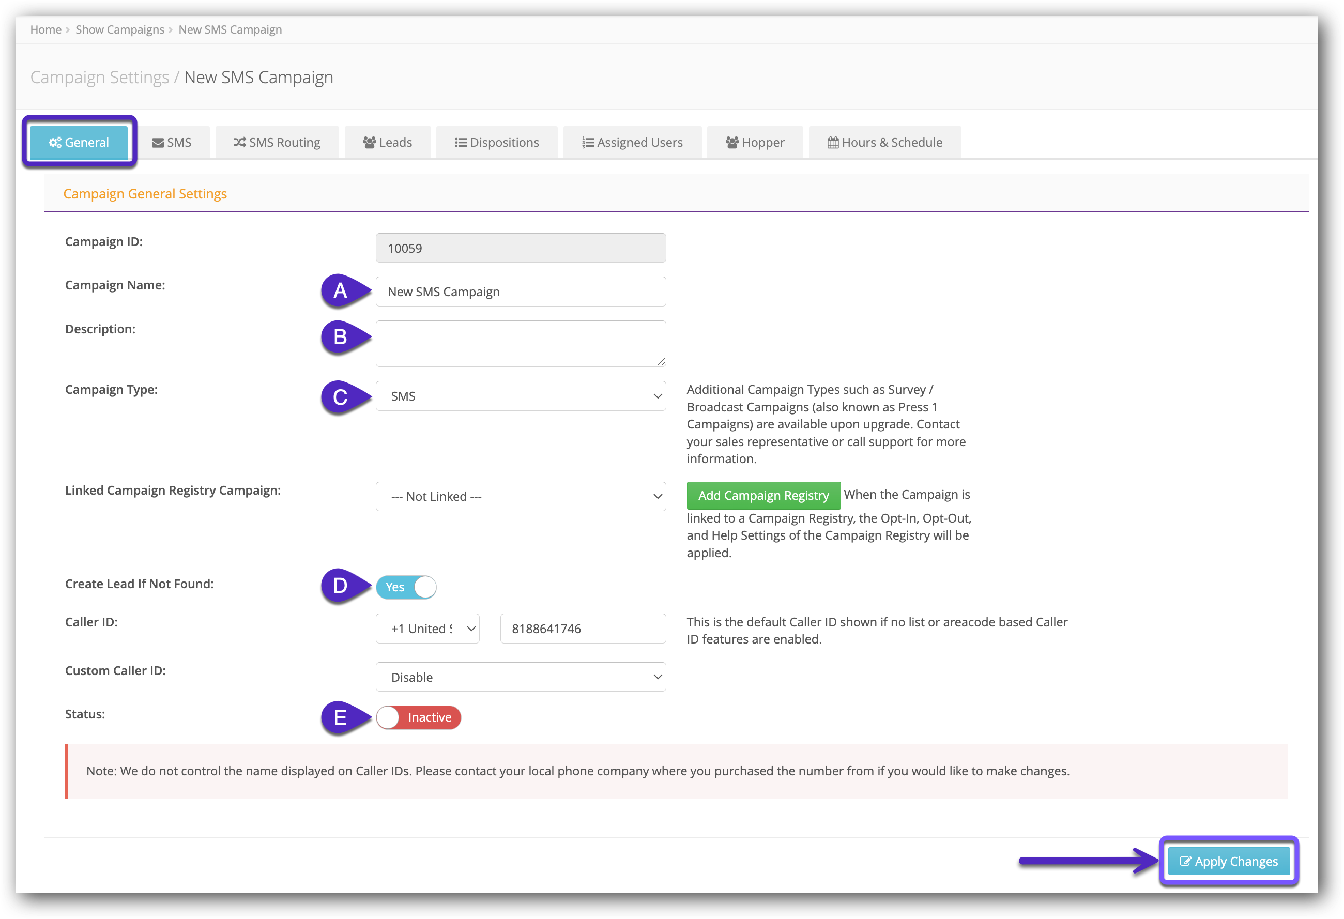Open Show Campaigns breadcrumb link
Image resolution: width=1344 pixels, height=919 pixels.
(120, 29)
